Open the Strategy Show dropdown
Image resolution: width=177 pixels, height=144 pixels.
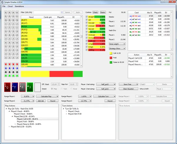[117, 48]
